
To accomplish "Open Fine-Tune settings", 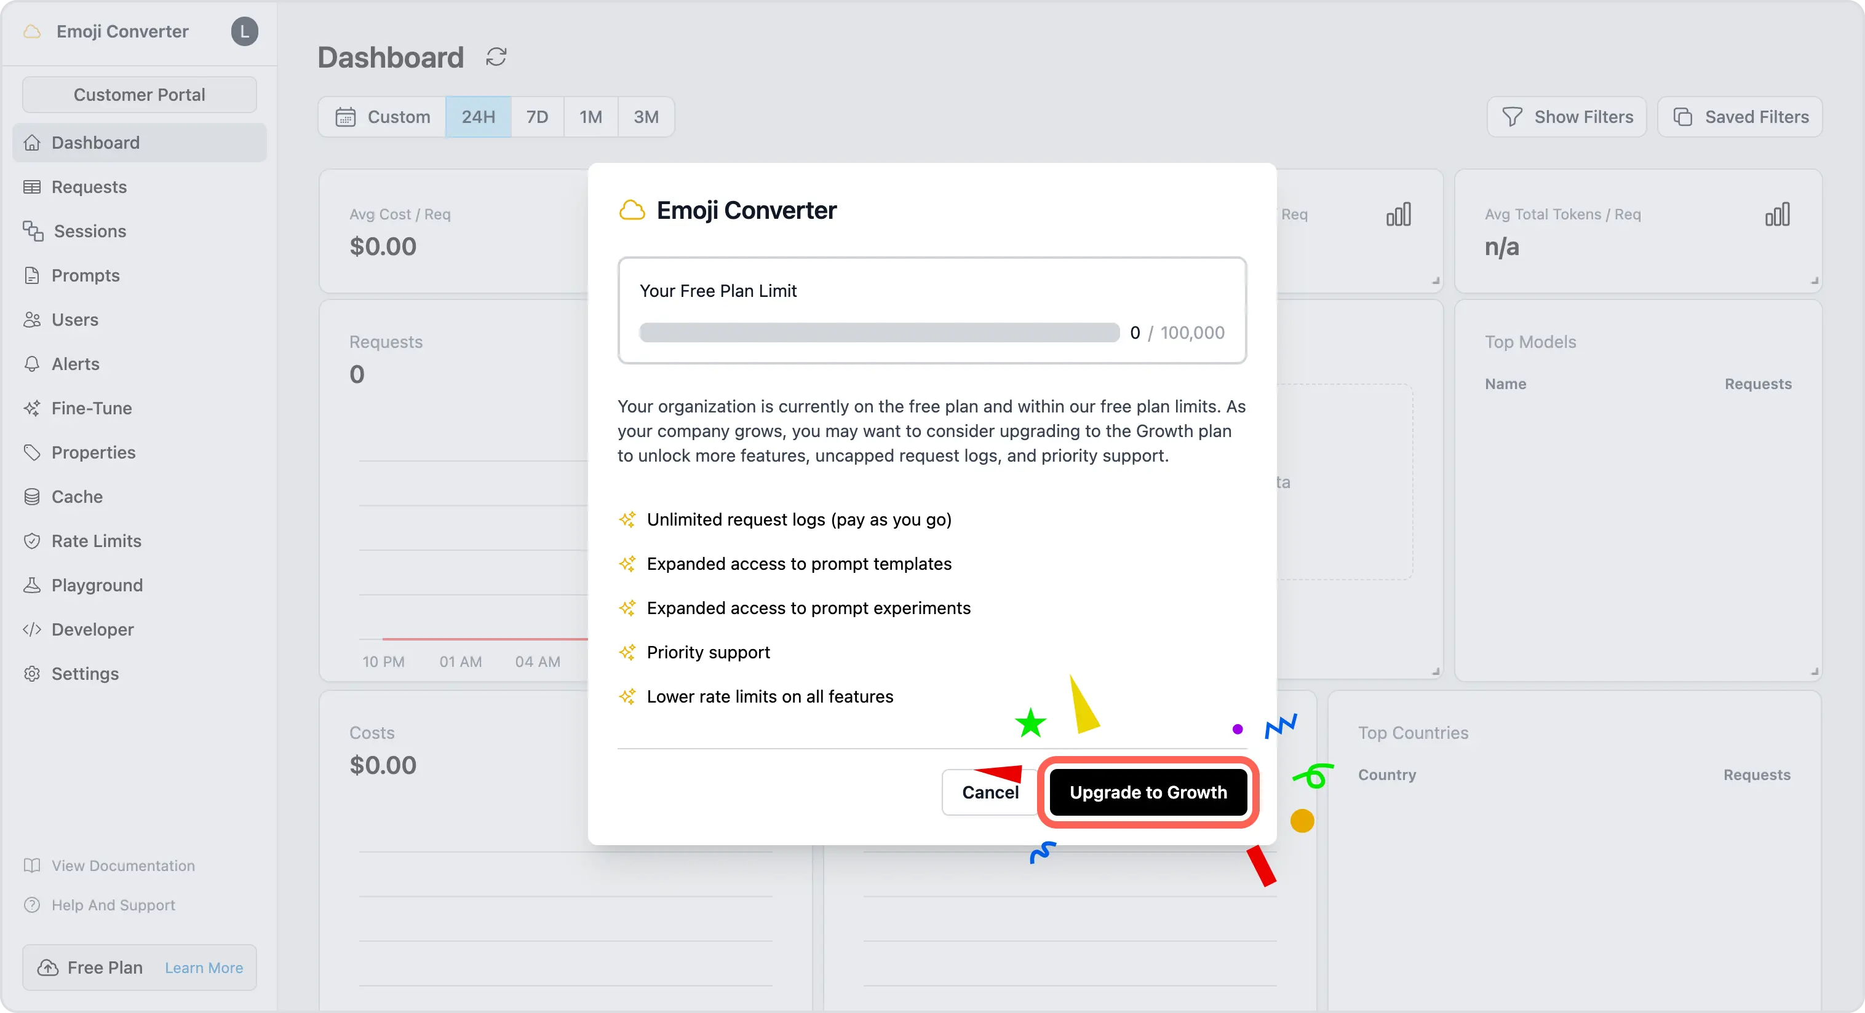I will click(x=89, y=407).
